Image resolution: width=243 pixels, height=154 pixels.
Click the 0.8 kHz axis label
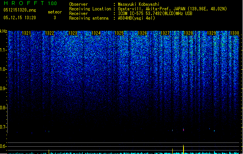coord(3,108)
